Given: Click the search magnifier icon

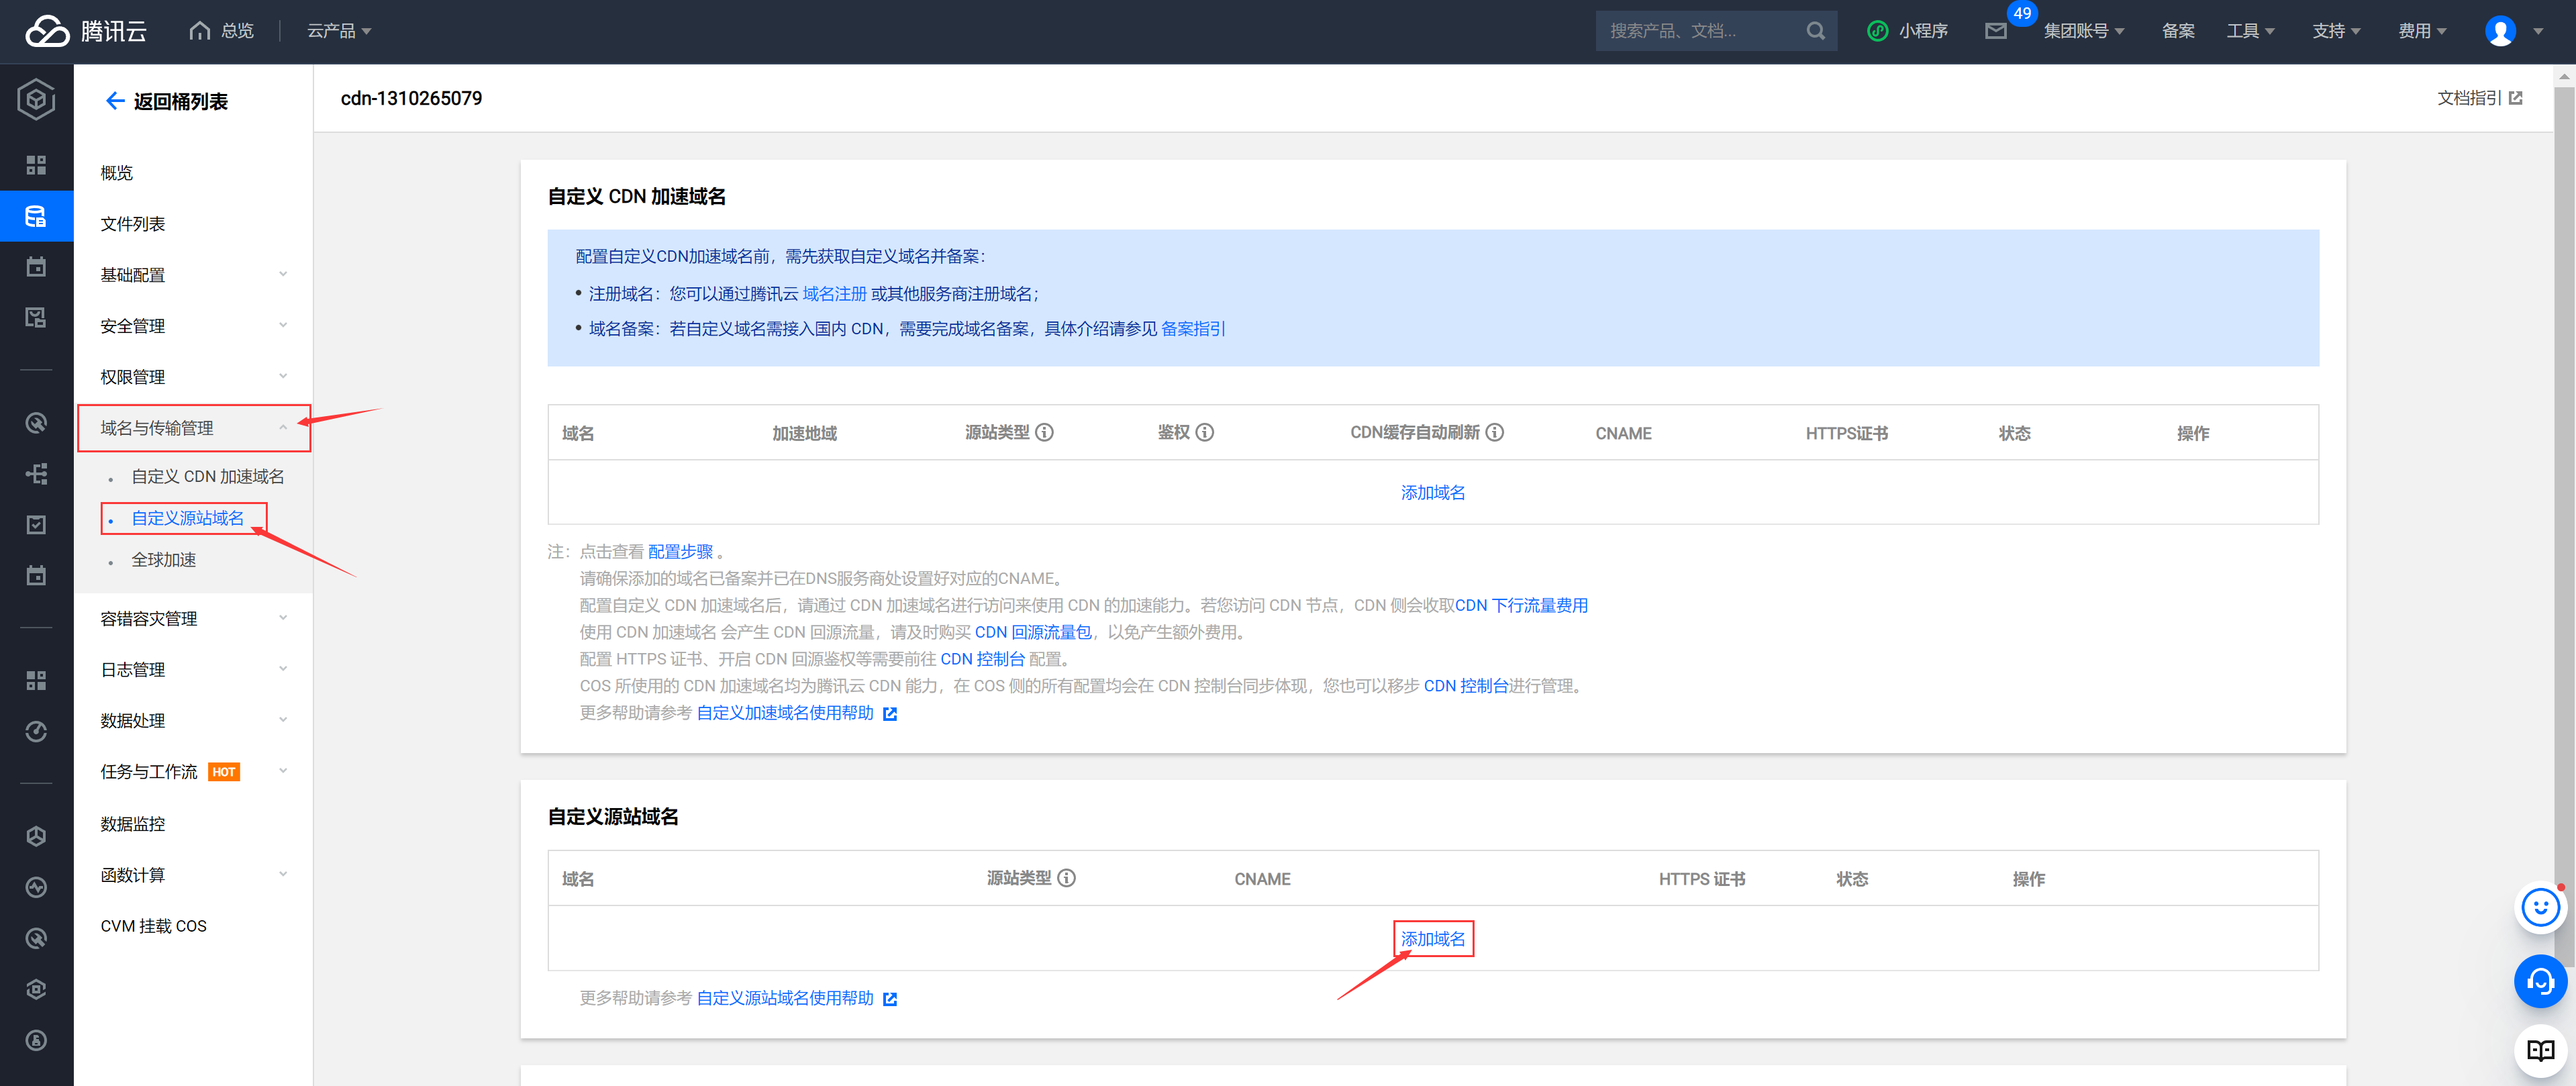Looking at the screenshot, I should coord(1815,31).
